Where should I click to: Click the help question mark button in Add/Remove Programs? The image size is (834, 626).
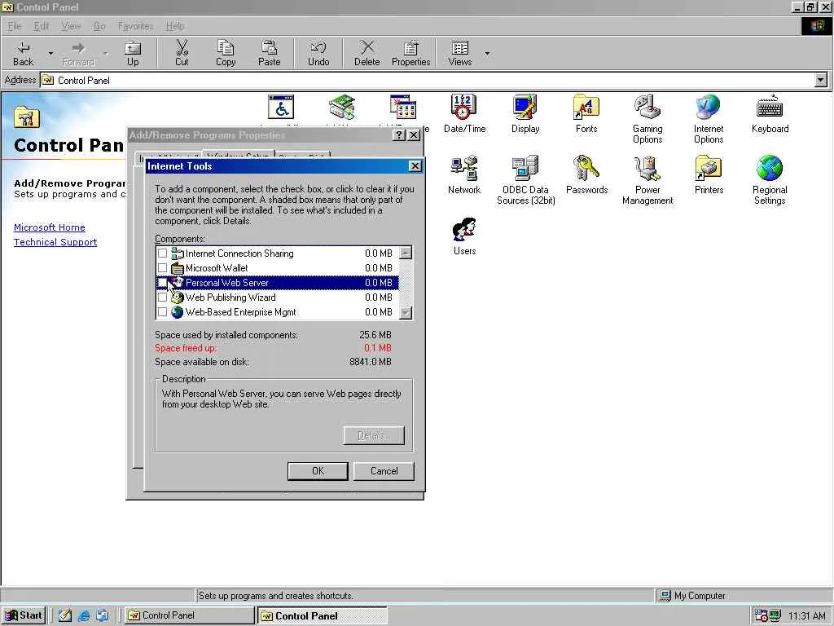coord(398,135)
